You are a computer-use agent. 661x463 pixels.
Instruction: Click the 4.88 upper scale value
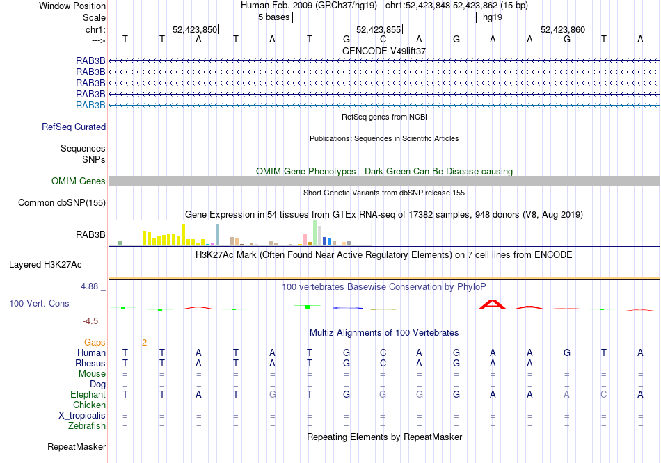coord(89,286)
